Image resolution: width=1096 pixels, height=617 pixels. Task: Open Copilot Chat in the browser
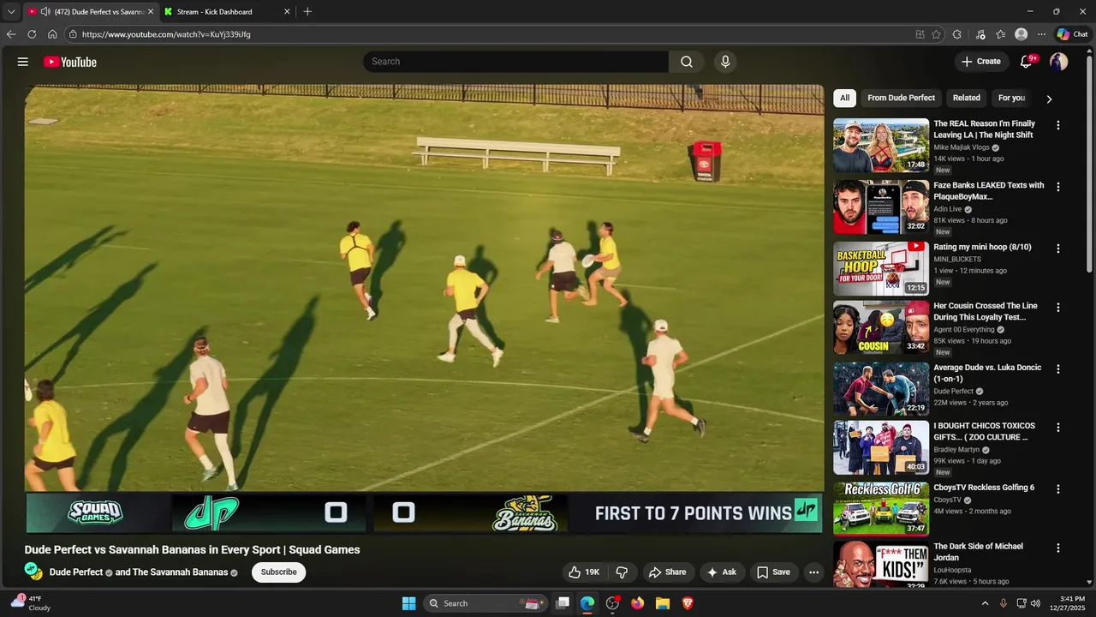click(1072, 34)
